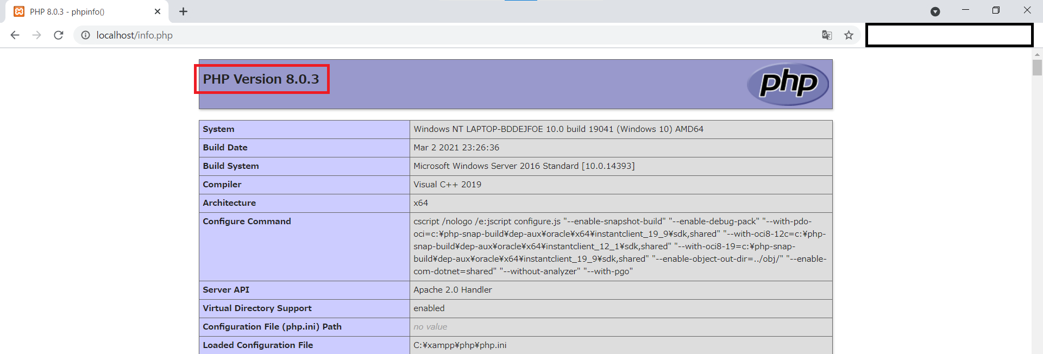Viewport: 1043px width, 354px height.
Task: Open a new browser tab
Action: click(183, 11)
